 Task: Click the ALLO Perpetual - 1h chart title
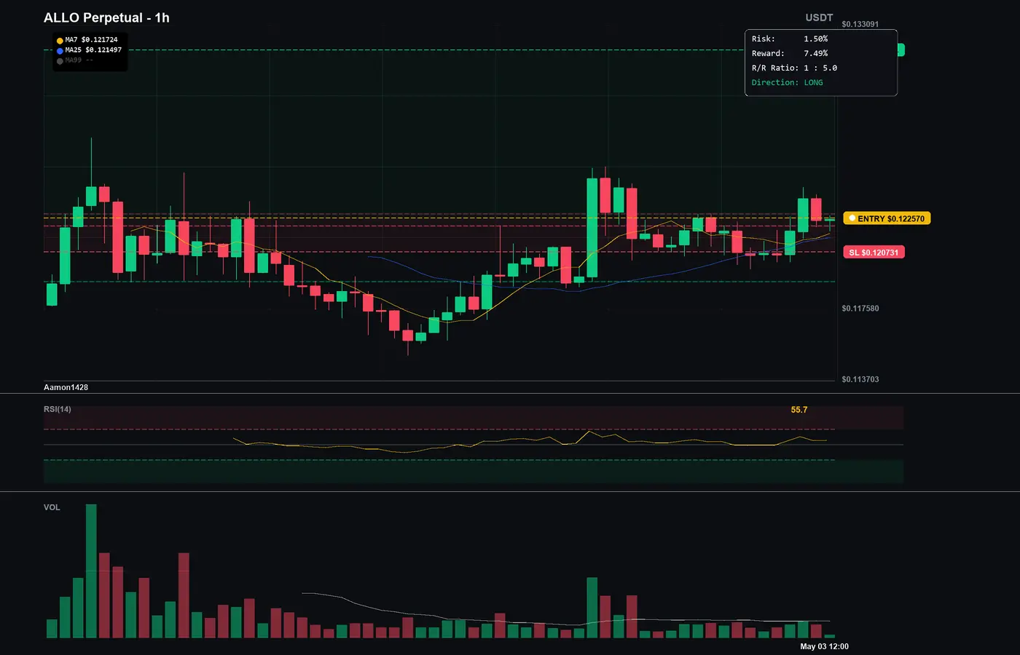106,17
